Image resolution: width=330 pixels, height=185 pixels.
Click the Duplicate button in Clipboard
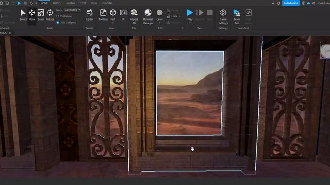(x=8, y=22)
